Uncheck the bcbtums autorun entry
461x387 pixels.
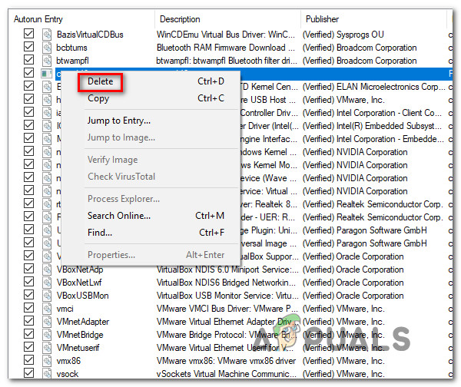pyautogui.click(x=29, y=46)
